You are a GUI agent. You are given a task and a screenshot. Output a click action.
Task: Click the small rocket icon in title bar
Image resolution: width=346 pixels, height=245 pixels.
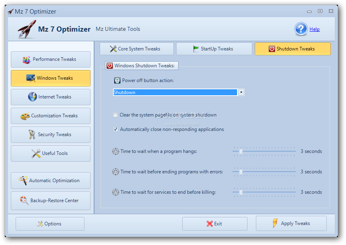pos(10,12)
